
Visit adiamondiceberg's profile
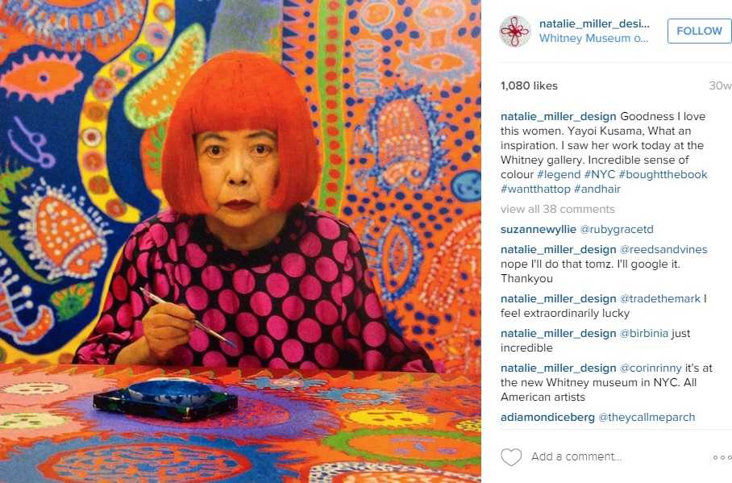click(547, 417)
